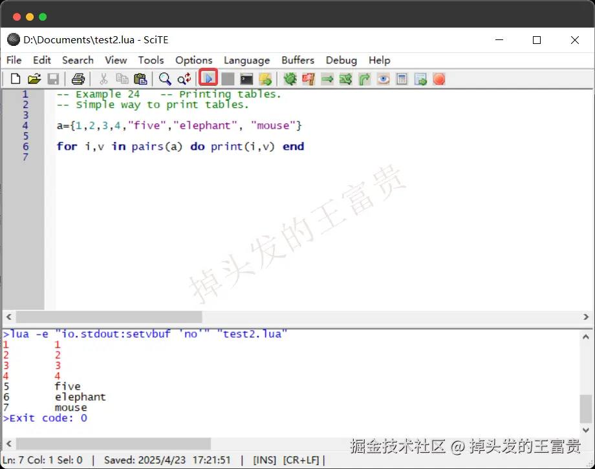The image size is (595, 469).
Task: Run the script with the blue Run arrow
Action: tap(208, 78)
